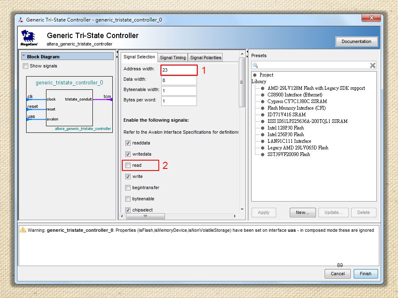Click the Project bullet icon in presets
Viewport: 398px width, 298px height.
255,75
